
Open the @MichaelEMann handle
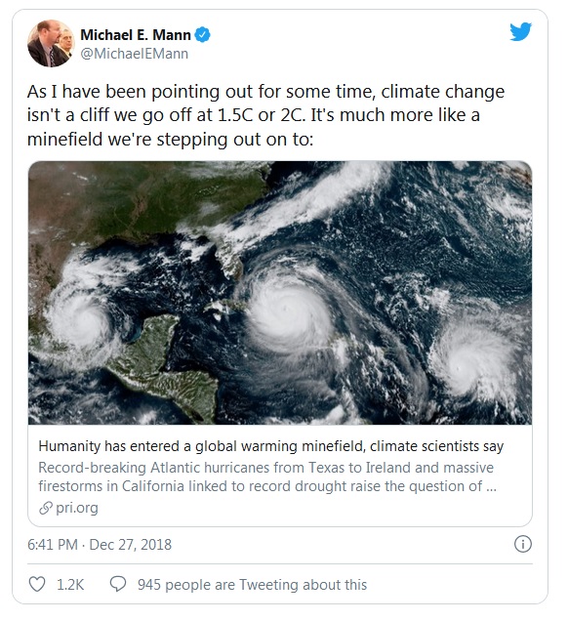point(134,54)
